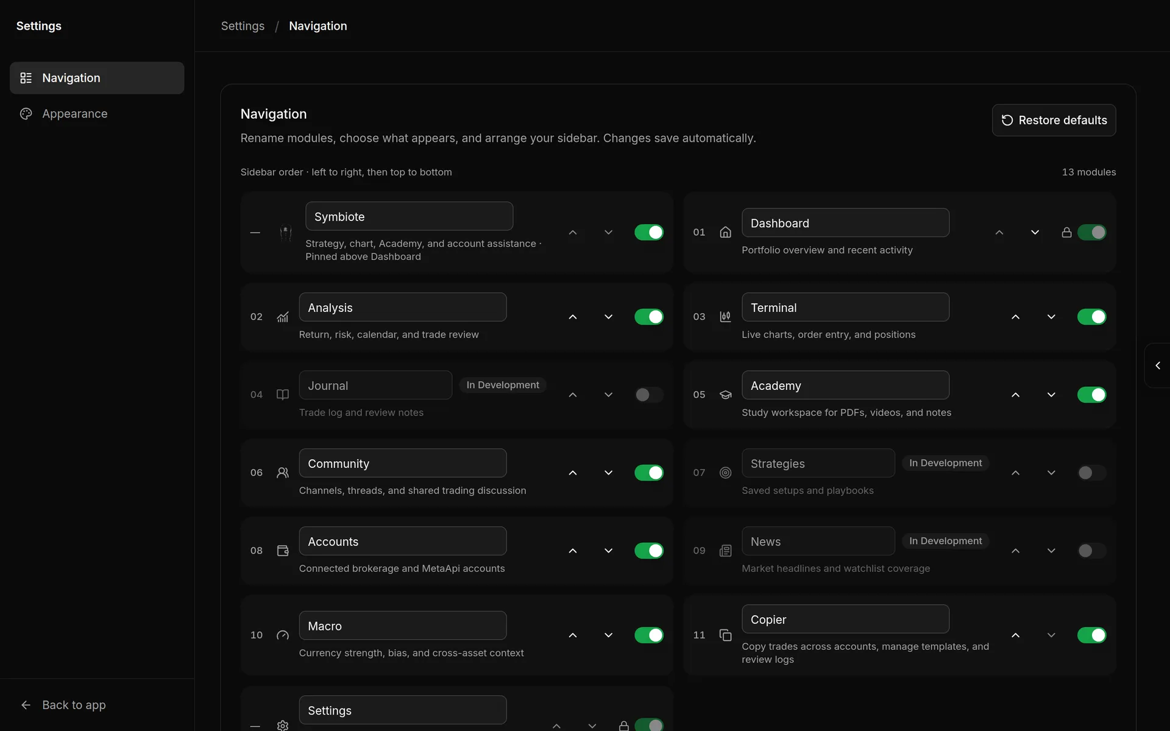The image size is (1170, 731).
Task: Turn off the Analysis module
Action: tap(649, 317)
